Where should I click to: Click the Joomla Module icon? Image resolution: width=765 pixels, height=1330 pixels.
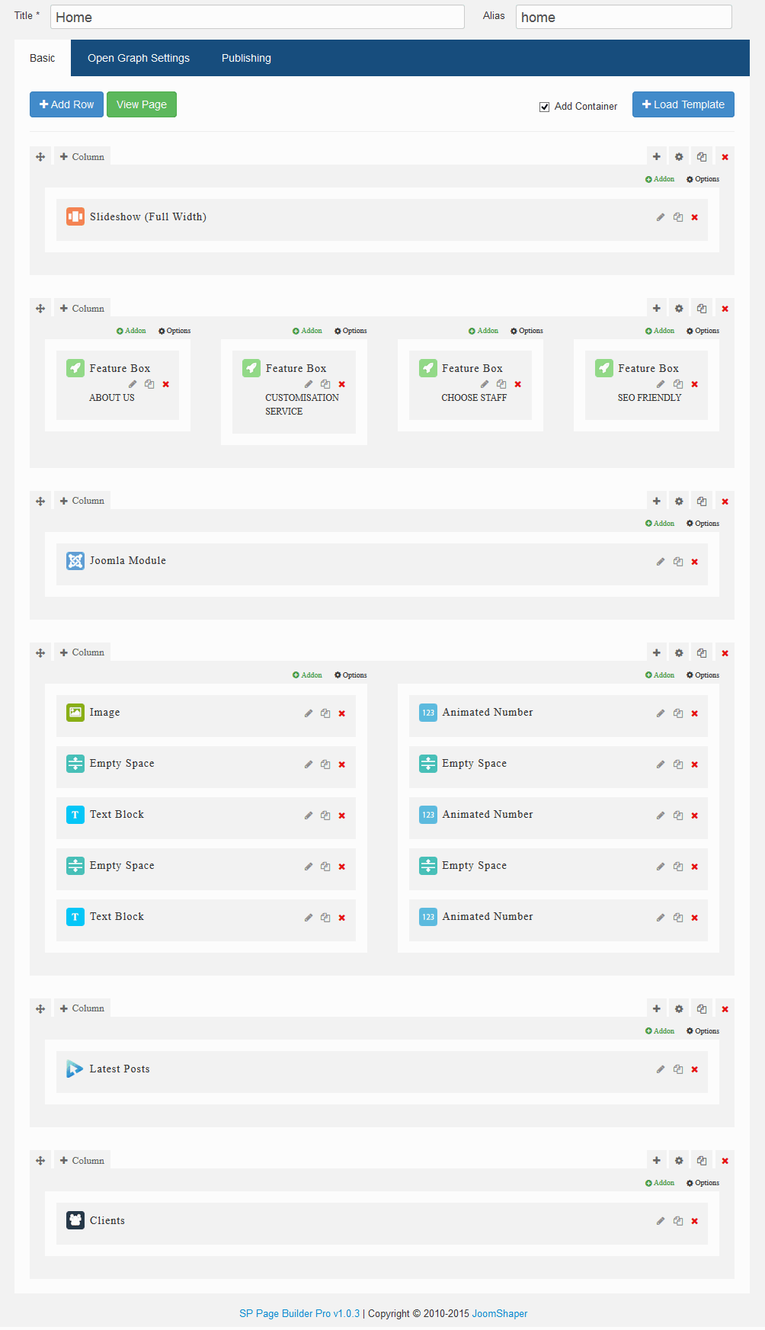(x=75, y=561)
